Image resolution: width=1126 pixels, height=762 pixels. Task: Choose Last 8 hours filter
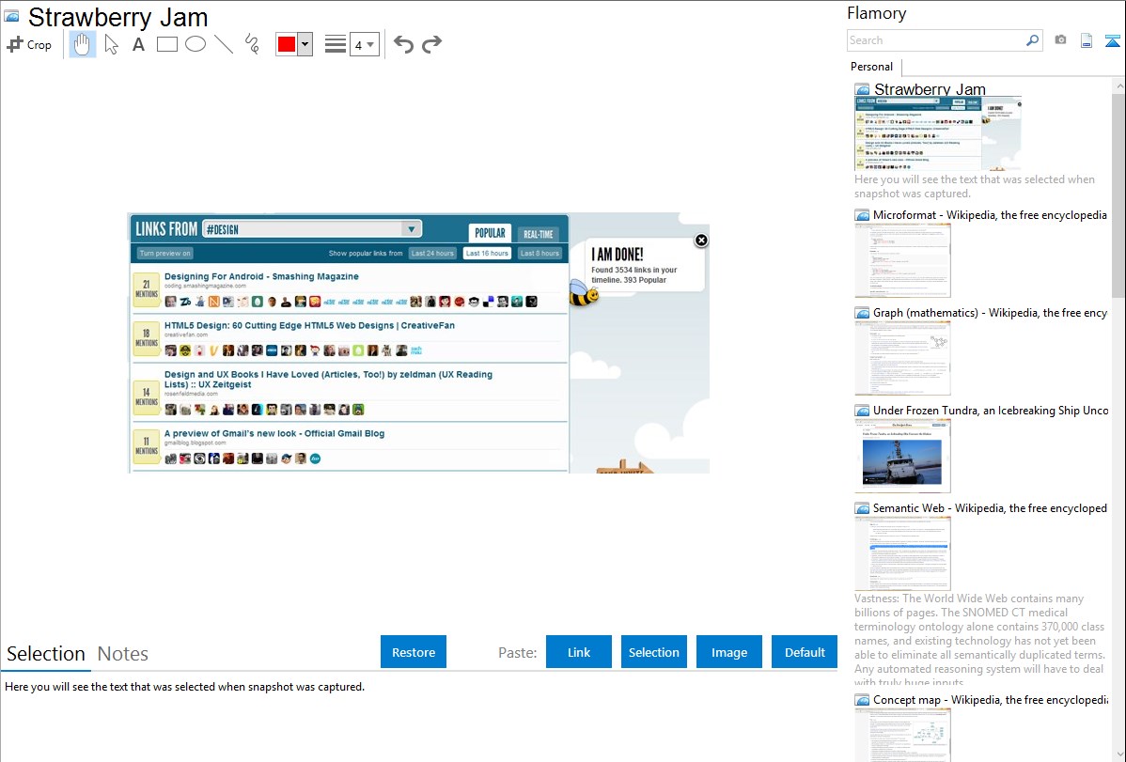pyautogui.click(x=540, y=254)
